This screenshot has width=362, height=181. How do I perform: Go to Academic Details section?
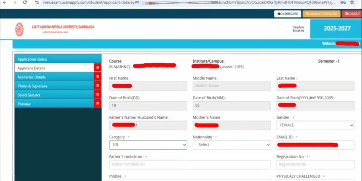pyautogui.click(x=54, y=77)
